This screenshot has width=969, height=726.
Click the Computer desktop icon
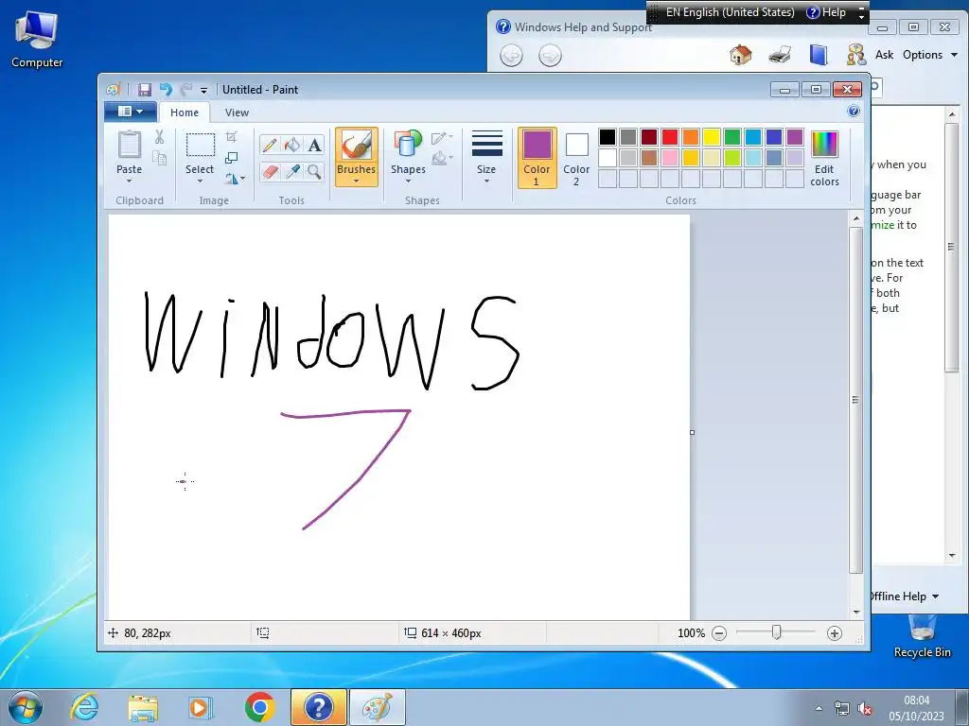(37, 39)
